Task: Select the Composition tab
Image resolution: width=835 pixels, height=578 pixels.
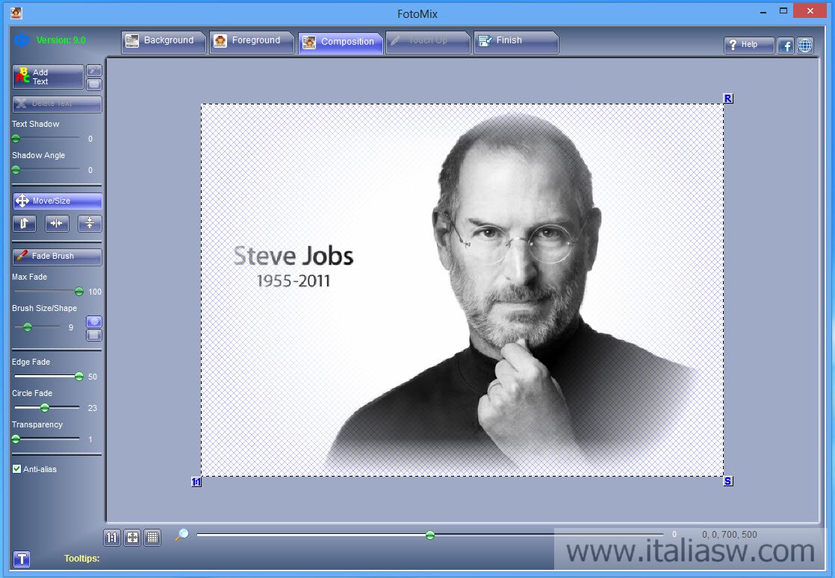Action: click(341, 43)
